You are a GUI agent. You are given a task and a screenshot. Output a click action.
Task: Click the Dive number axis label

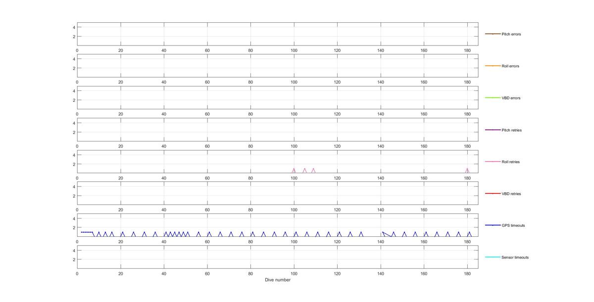tap(278, 280)
